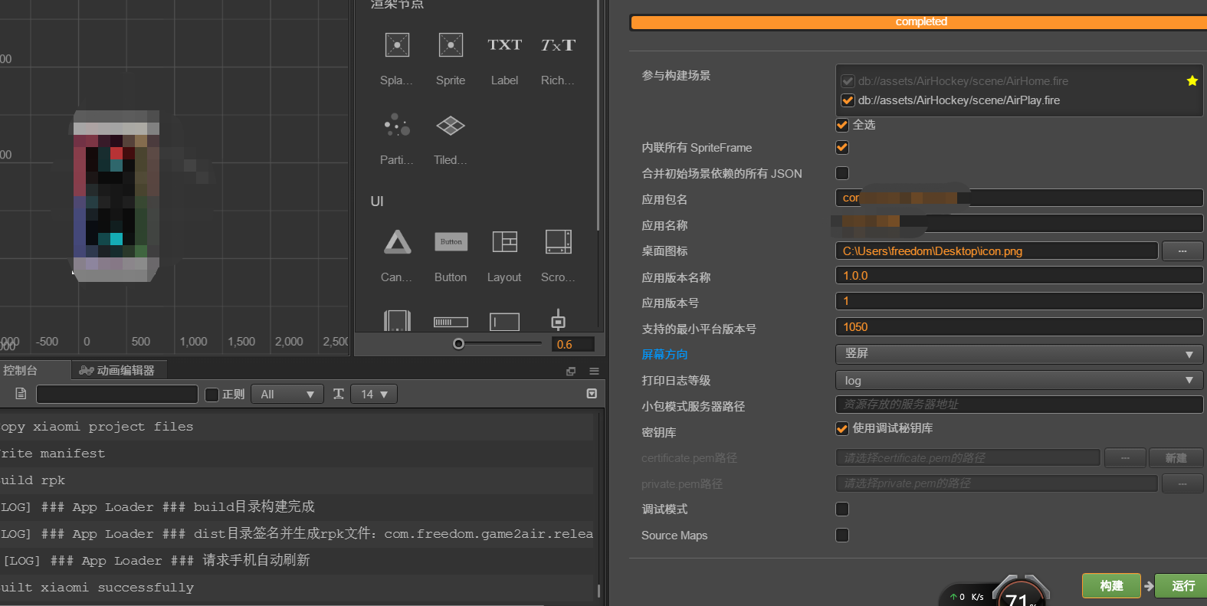Browse for the private.pem path
Viewport: 1207px width, 606px height.
[1182, 483]
